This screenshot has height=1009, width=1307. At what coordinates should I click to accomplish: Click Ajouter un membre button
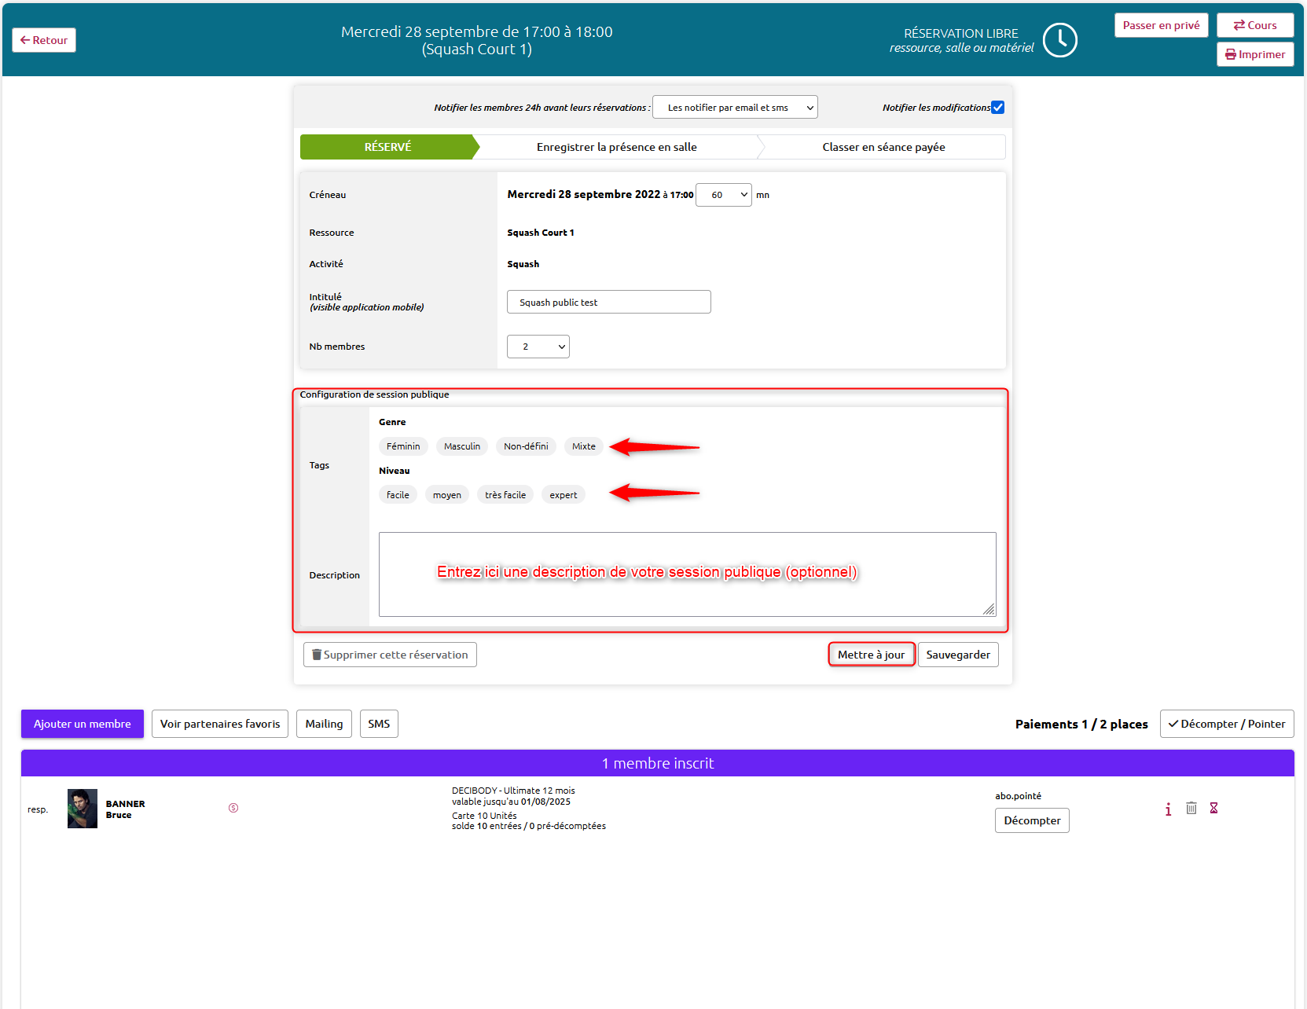(x=83, y=724)
